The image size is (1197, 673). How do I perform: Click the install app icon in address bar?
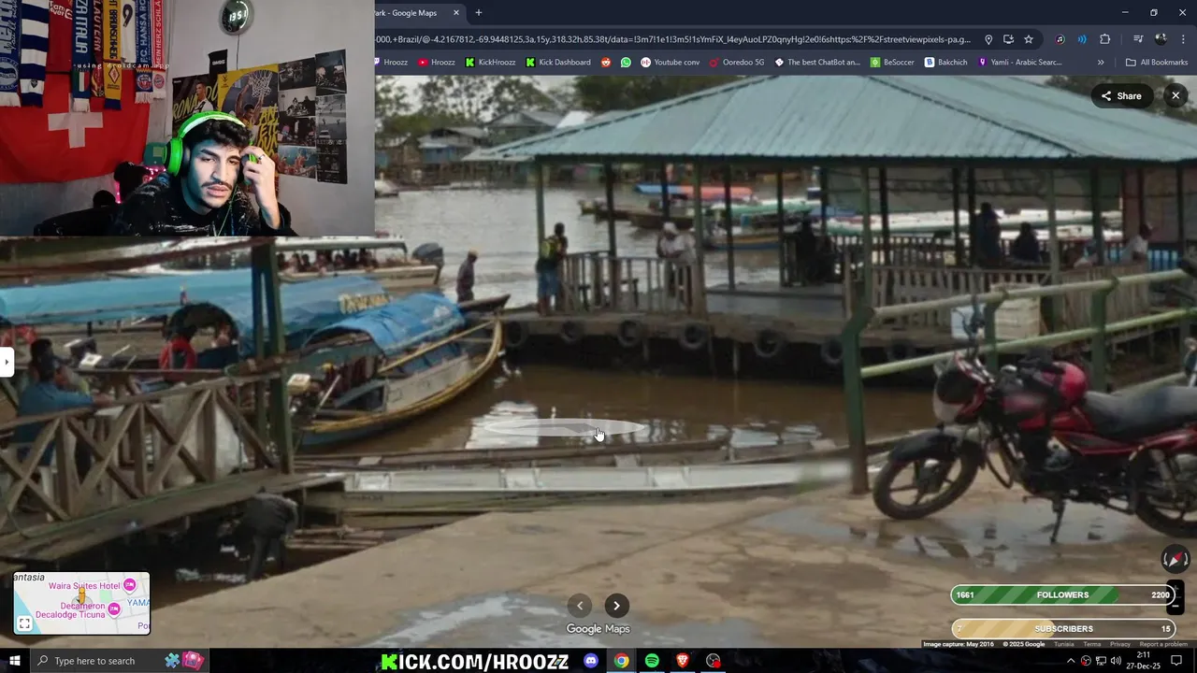pos(1008,39)
